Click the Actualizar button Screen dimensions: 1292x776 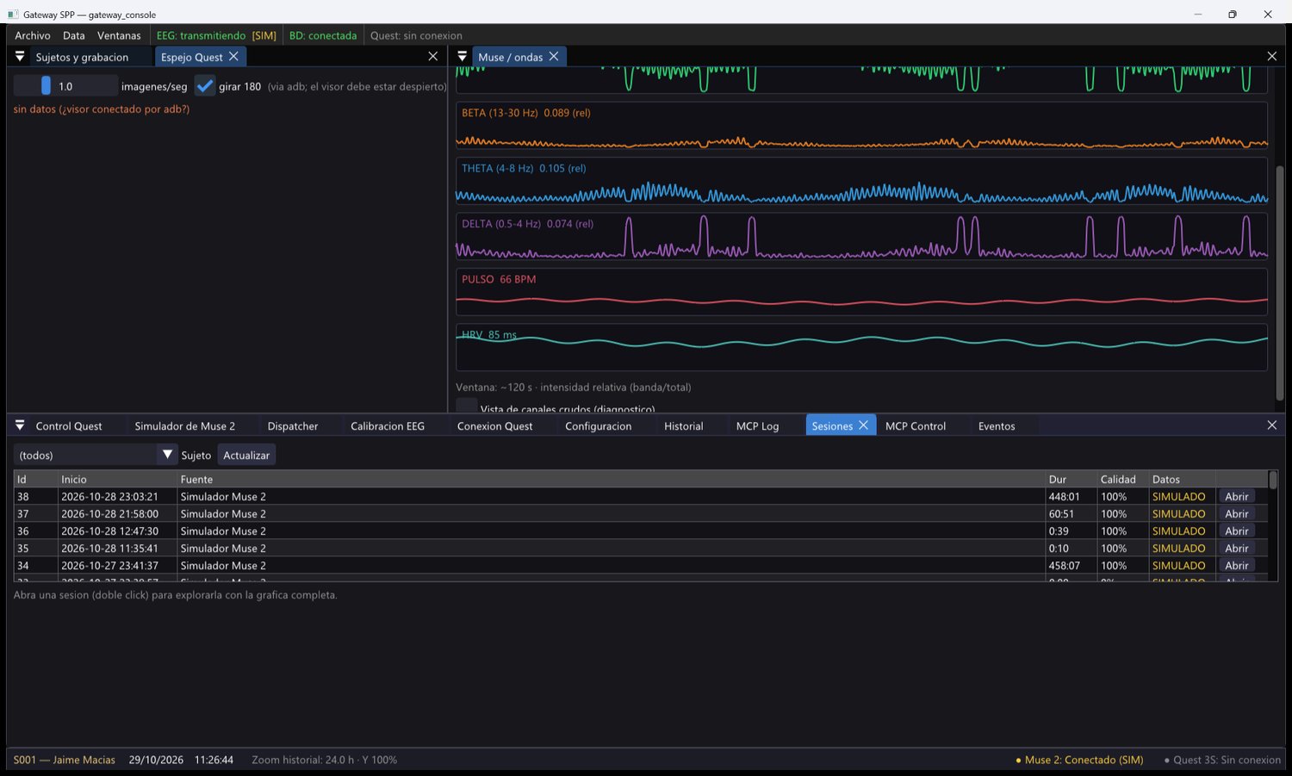246,455
